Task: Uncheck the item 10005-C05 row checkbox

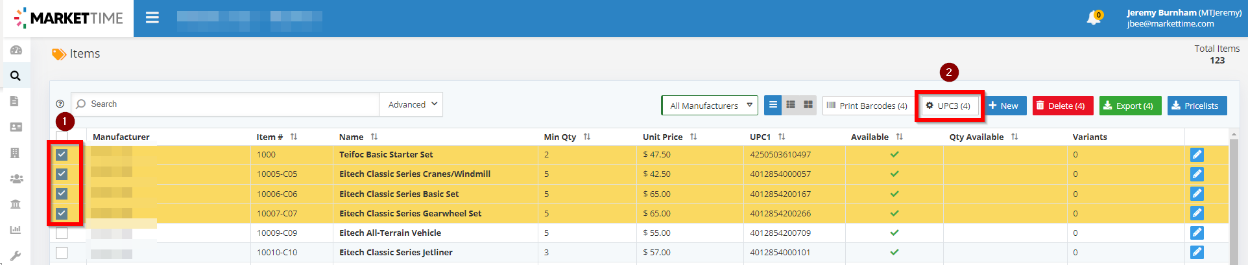Action: pos(62,174)
